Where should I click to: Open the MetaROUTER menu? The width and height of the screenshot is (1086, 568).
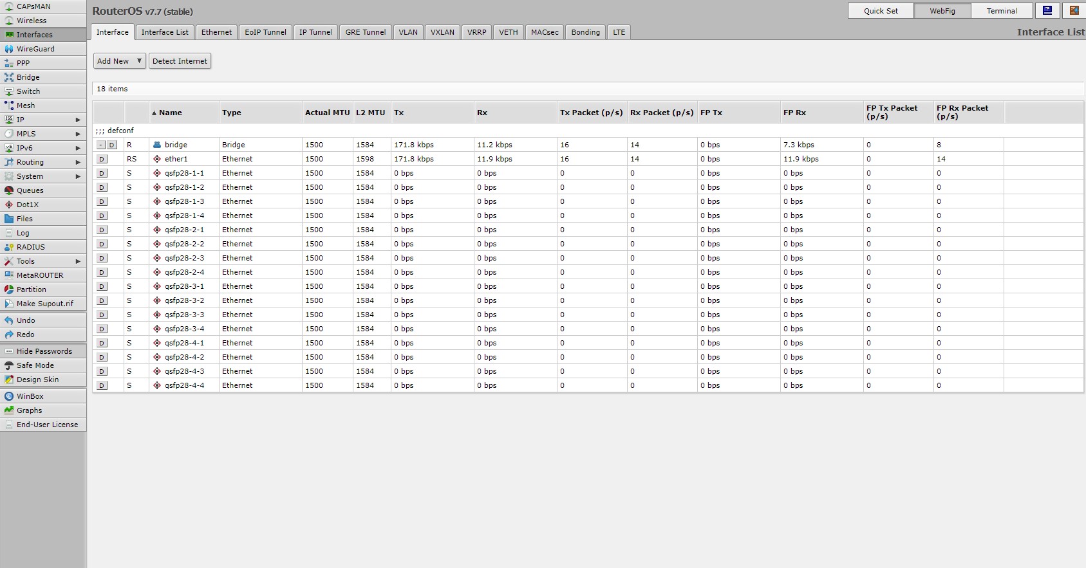pyautogui.click(x=43, y=275)
